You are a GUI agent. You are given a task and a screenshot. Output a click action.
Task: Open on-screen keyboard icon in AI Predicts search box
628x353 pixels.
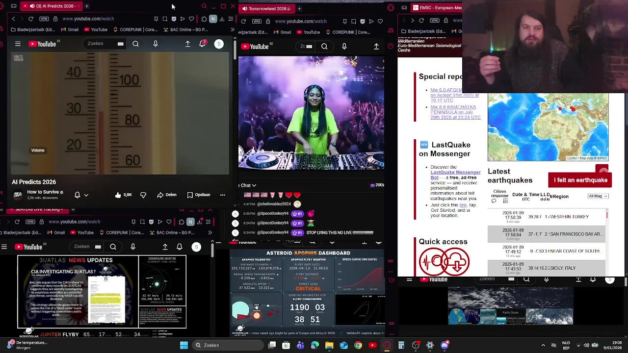[x=120, y=44]
